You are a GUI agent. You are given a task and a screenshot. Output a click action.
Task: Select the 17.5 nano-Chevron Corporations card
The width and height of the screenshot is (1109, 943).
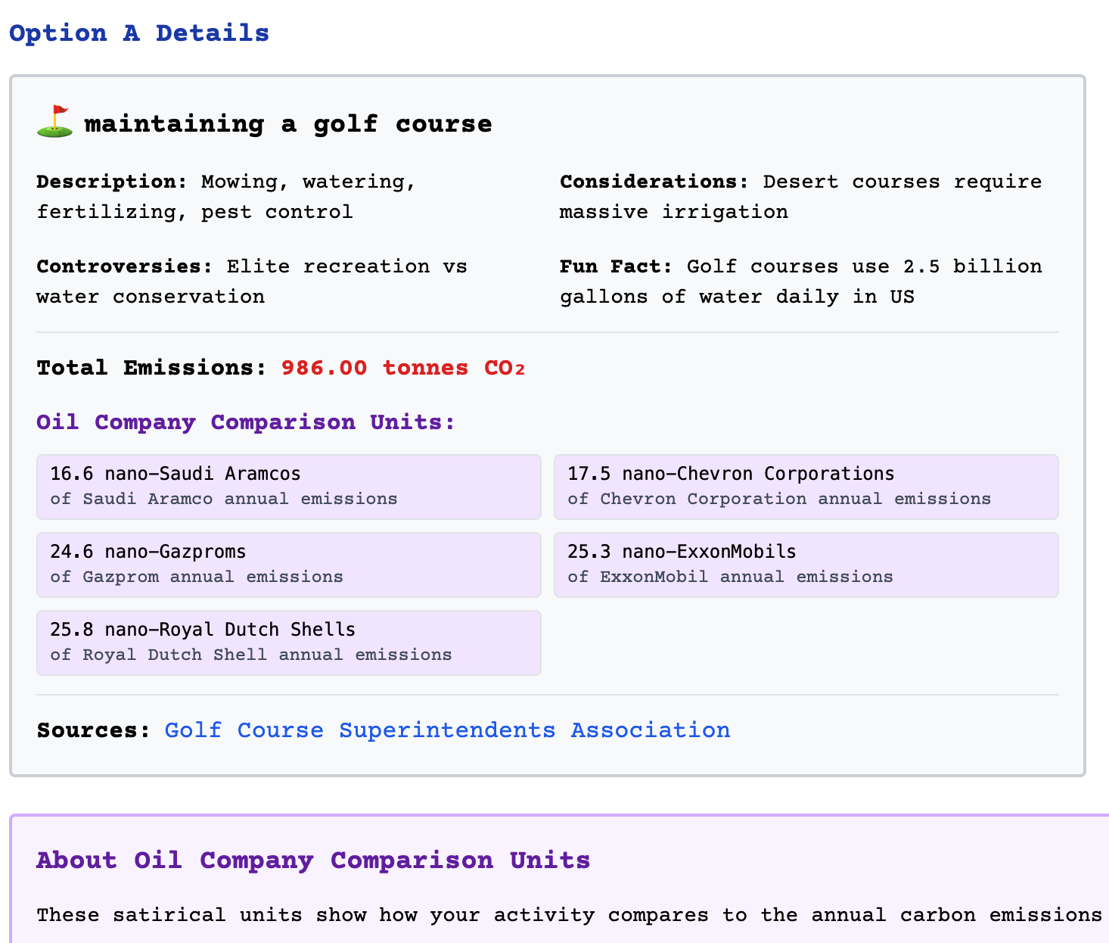tap(806, 487)
